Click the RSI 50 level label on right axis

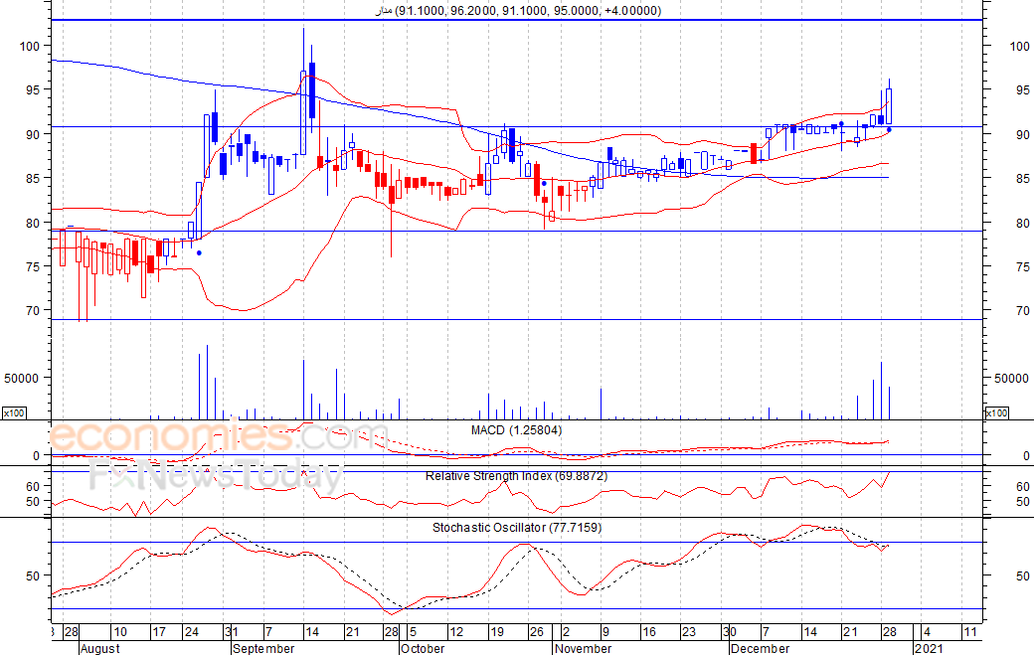click(x=1022, y=502)
